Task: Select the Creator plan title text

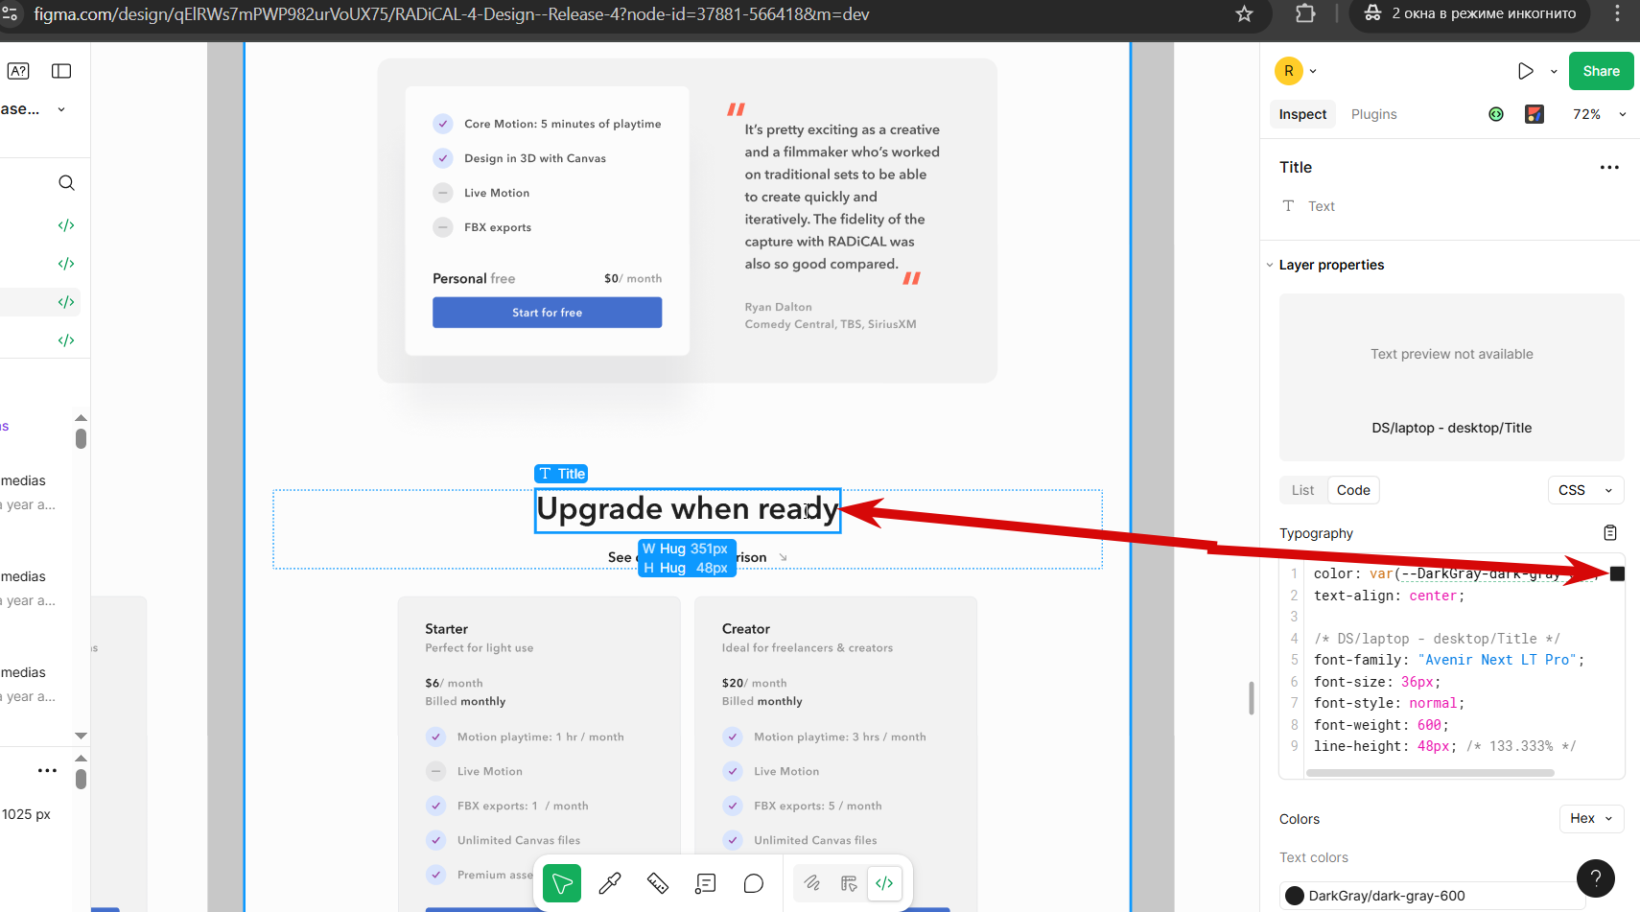Action: [x=745, y=629]
